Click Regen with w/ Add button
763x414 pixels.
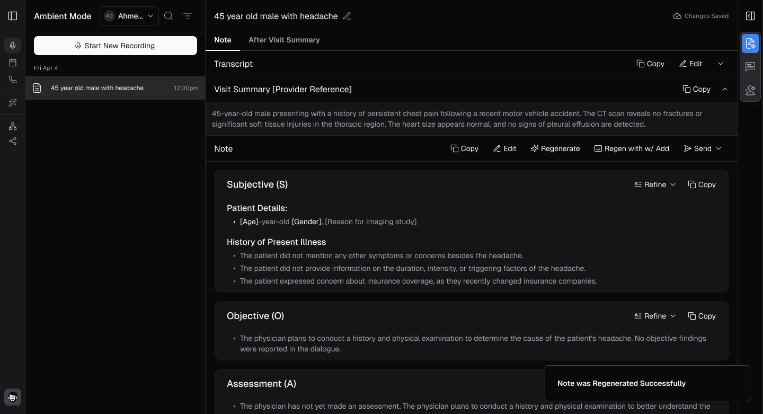[x=632, y=148]
